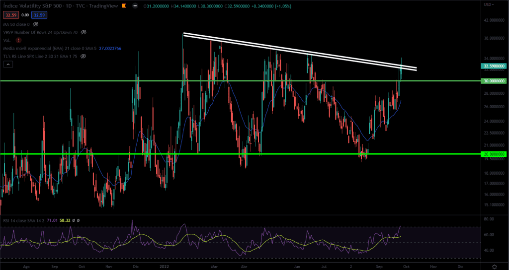
Task: Click the 0.00 spread value between price boxes
Action: (25, 15)
